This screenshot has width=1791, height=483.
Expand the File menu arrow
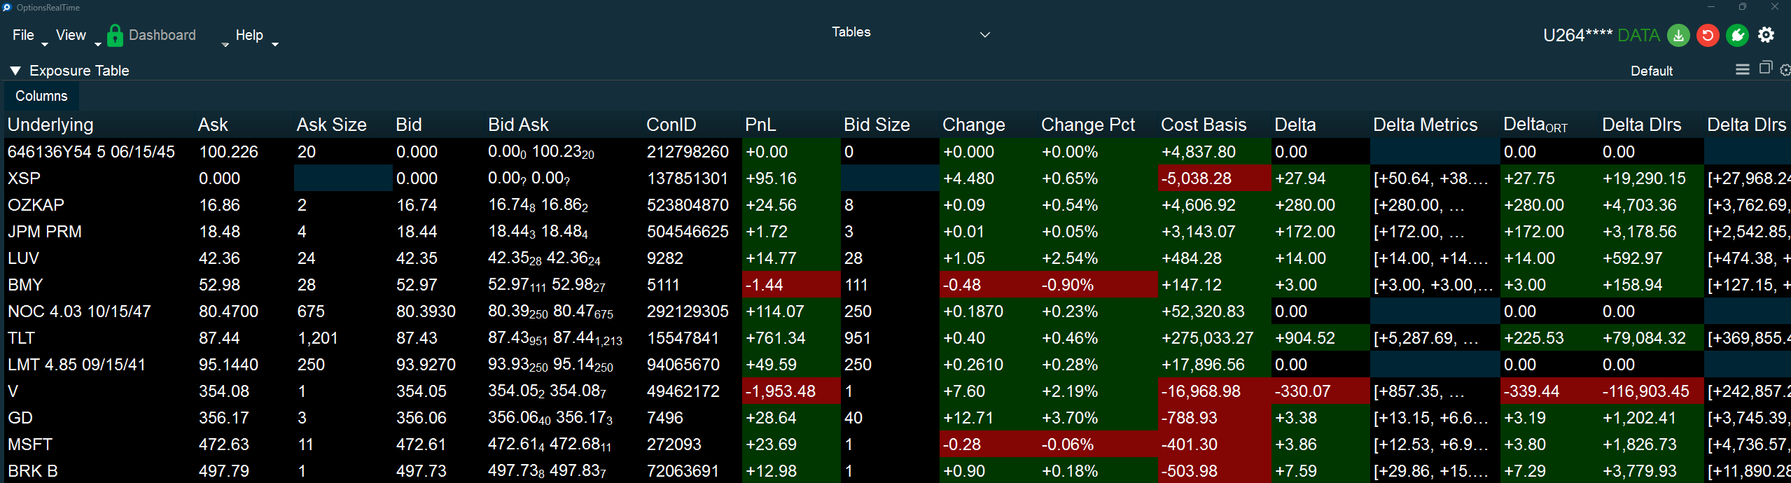45,44
